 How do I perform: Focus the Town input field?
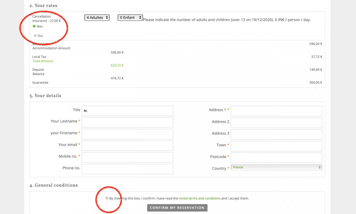(276, 146)
